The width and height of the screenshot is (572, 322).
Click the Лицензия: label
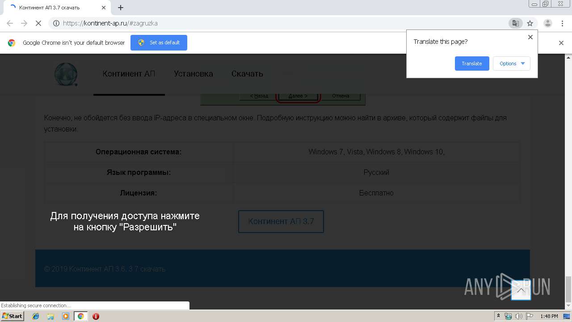139,193
